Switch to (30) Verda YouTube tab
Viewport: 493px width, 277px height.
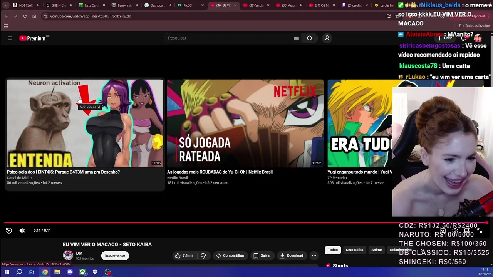click(x=256, y=5)
